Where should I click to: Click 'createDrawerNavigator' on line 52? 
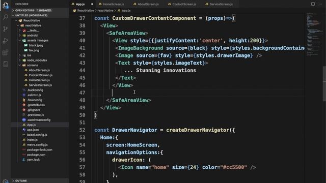(198, 130)
